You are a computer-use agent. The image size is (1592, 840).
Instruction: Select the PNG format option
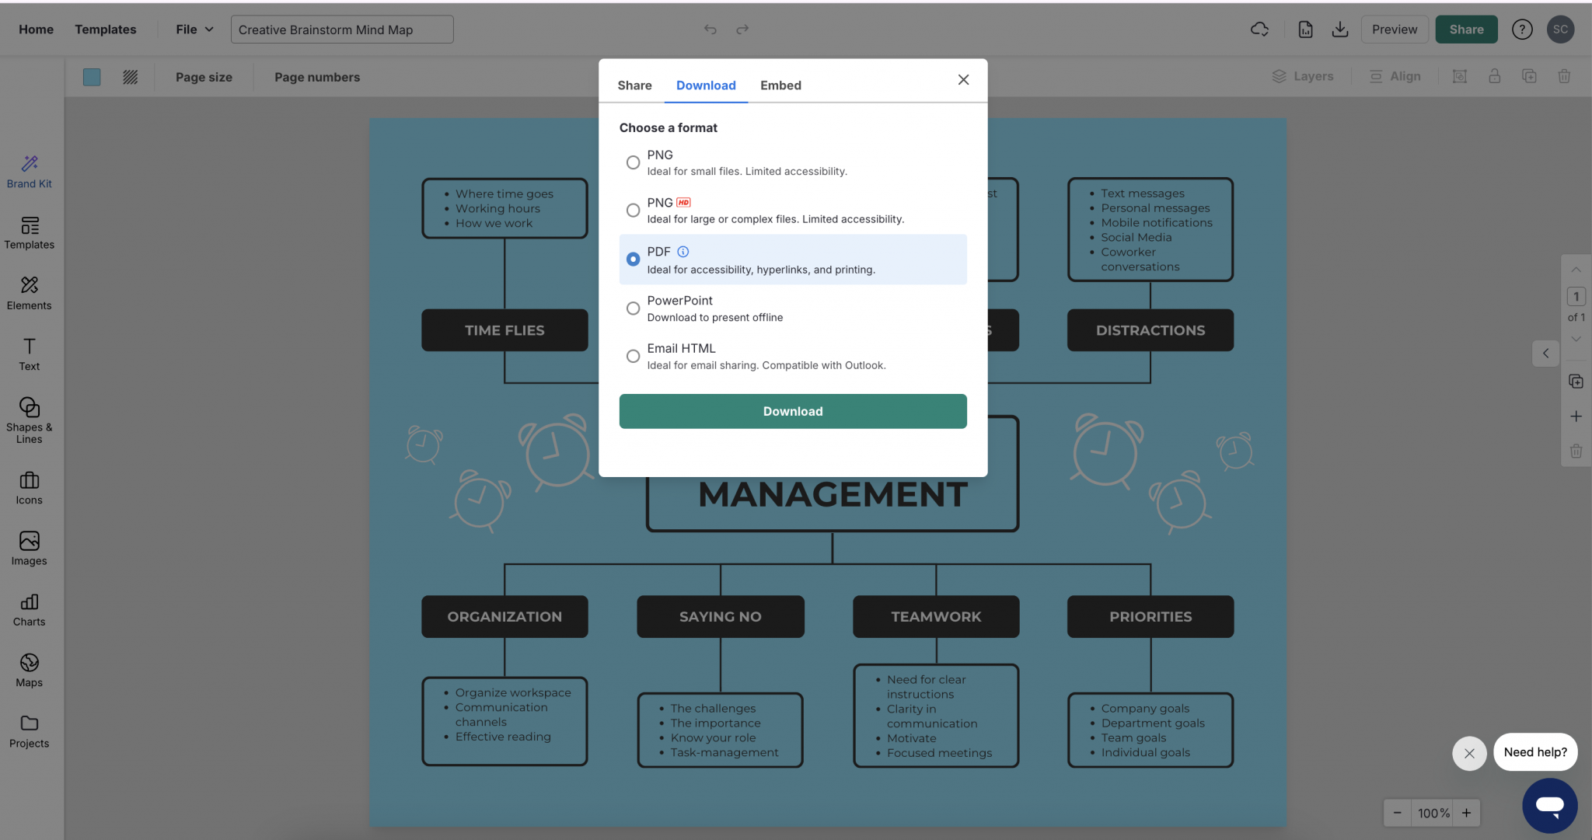click(632, 162)
